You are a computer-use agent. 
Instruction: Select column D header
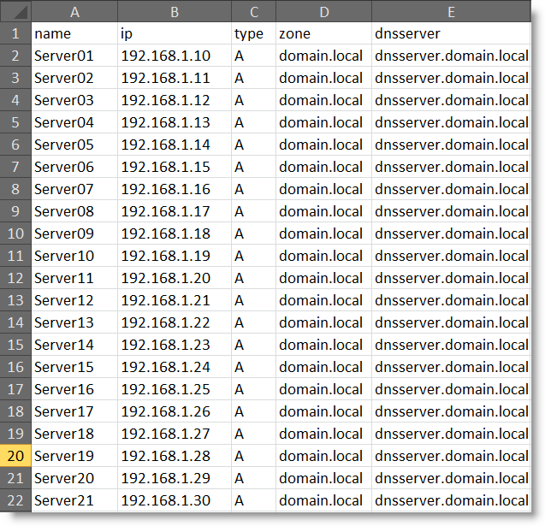[x=324, y=11]
